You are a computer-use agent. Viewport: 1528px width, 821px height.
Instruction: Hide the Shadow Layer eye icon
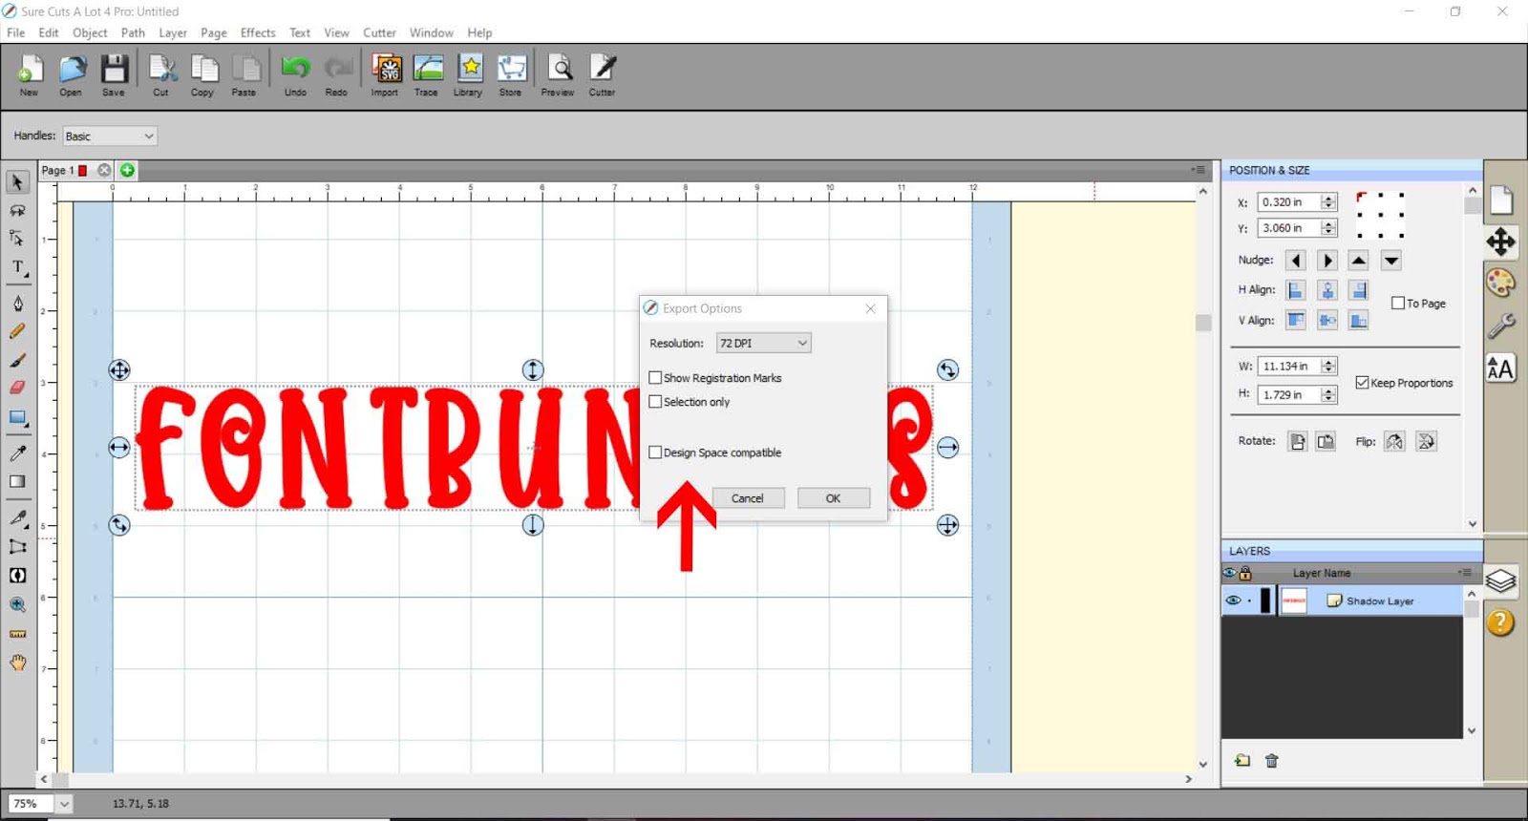point(1233,600)
